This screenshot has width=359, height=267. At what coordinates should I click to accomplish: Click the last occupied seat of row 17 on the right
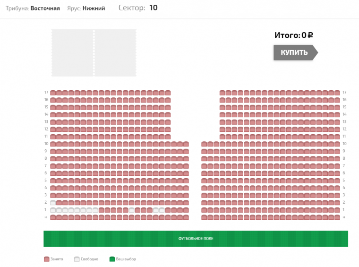coord(337,93)
